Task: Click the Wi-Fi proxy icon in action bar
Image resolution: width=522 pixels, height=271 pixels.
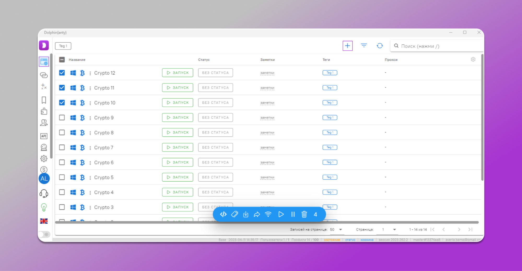Action: coord(268,214)
